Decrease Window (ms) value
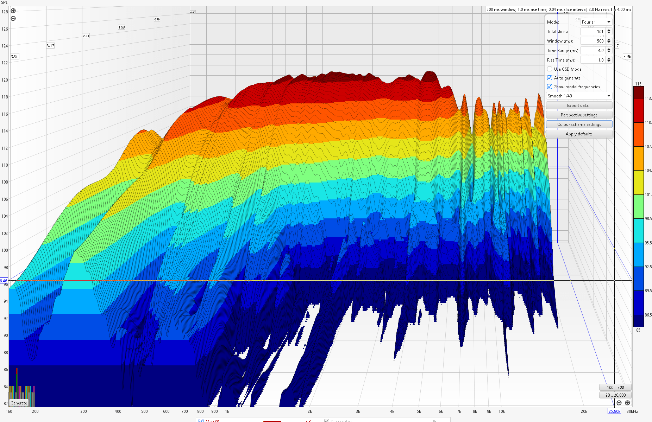 609,43
